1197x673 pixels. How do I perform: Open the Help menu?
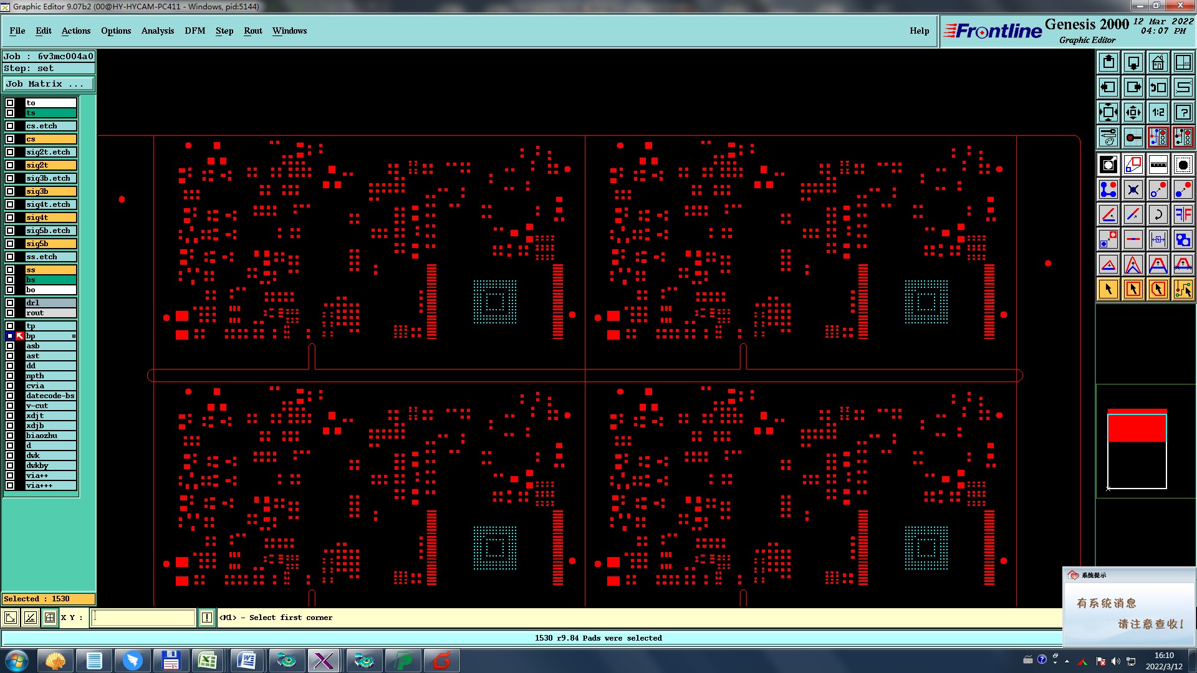pyautogui.click(x=919, y=31)
